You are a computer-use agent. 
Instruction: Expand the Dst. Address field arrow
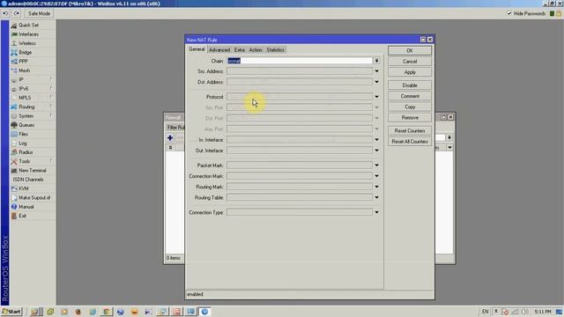[376, 82]
